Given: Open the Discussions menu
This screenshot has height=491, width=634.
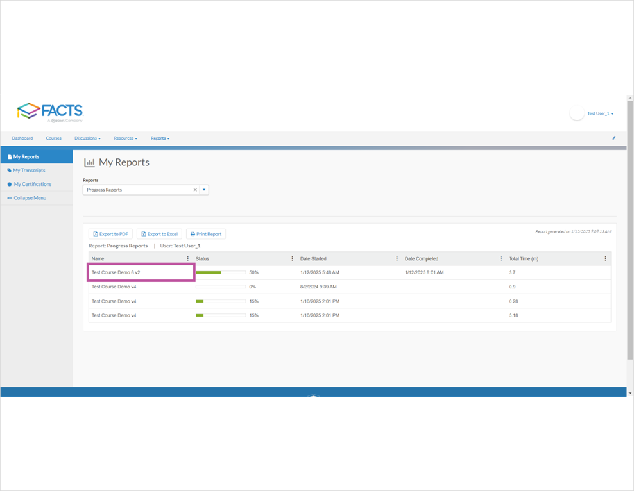Looking at the screenshot, I should (x=87, y=138).
